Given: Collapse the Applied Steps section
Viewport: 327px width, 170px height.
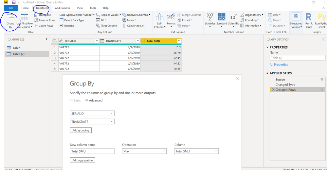Looking at the screenshot, I should pyautogui.click(x=267, y=73).
